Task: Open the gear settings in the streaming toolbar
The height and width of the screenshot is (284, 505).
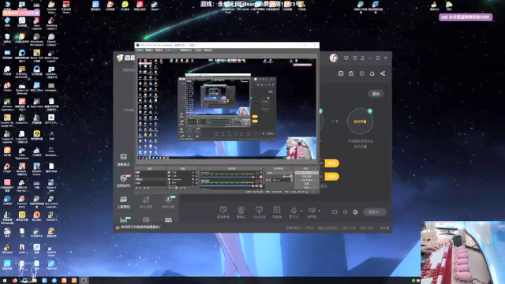Action: tap(355, 212)
